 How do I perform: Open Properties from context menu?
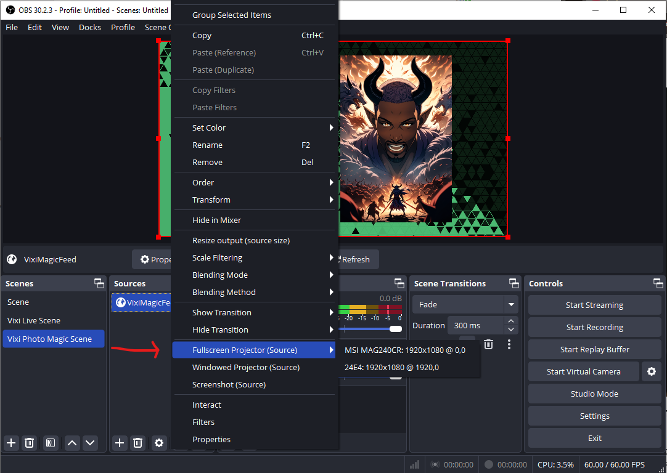255,439
